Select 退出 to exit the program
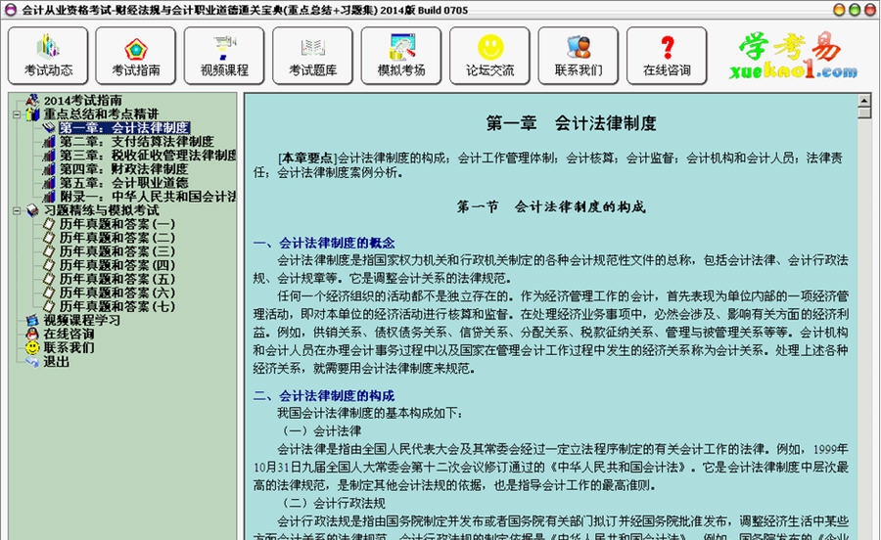Image resolution: width=881 pixels, height=540 pixels. pos(56,362)
